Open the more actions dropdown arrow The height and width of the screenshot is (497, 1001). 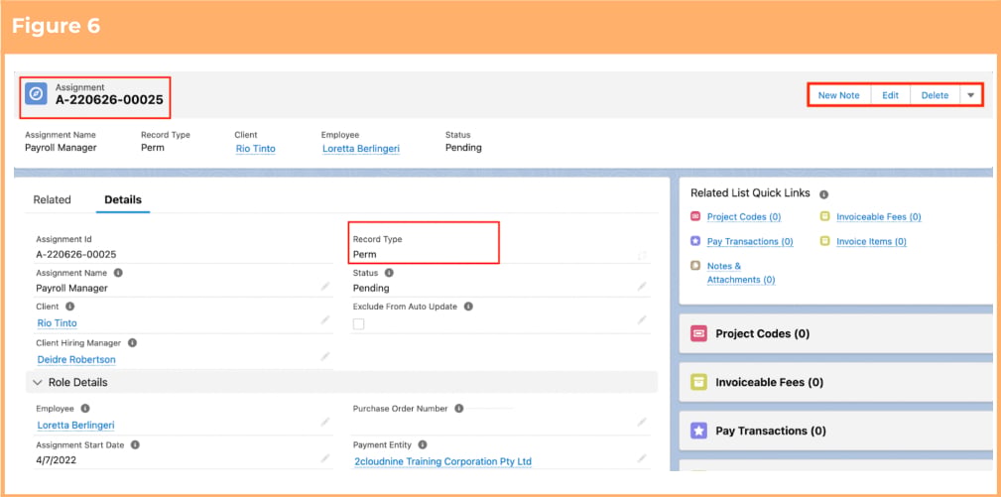(970, 95)
